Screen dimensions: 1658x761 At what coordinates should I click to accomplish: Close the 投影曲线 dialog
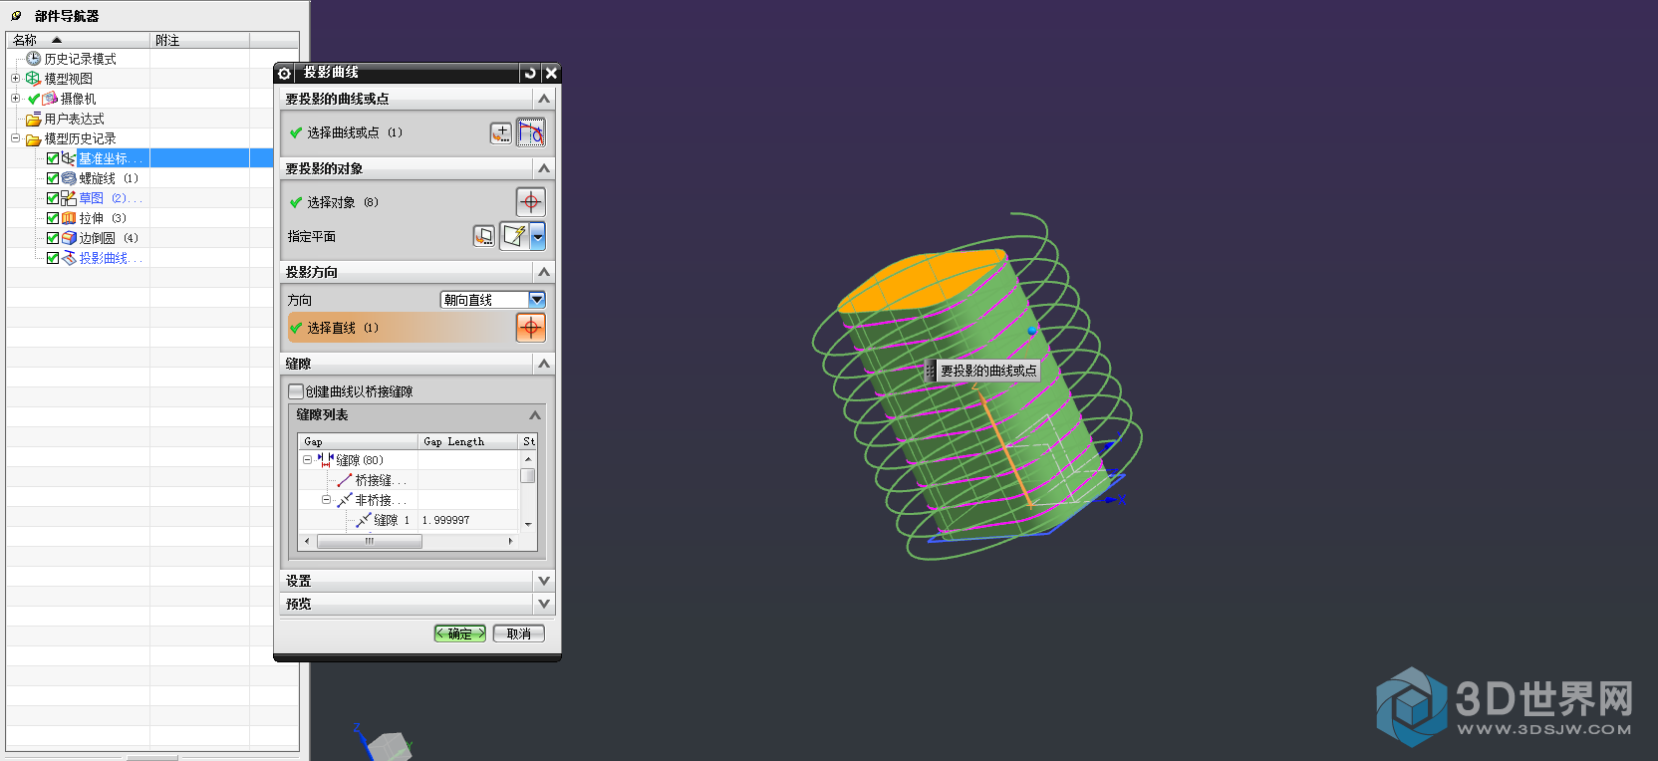point(551,73)
